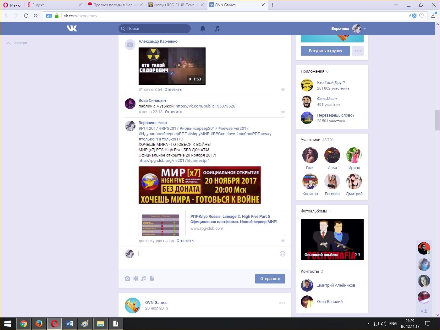Viewport: 440px width, 330px height.
Task: Go to VK home via logo
Action: coord(72,29)
